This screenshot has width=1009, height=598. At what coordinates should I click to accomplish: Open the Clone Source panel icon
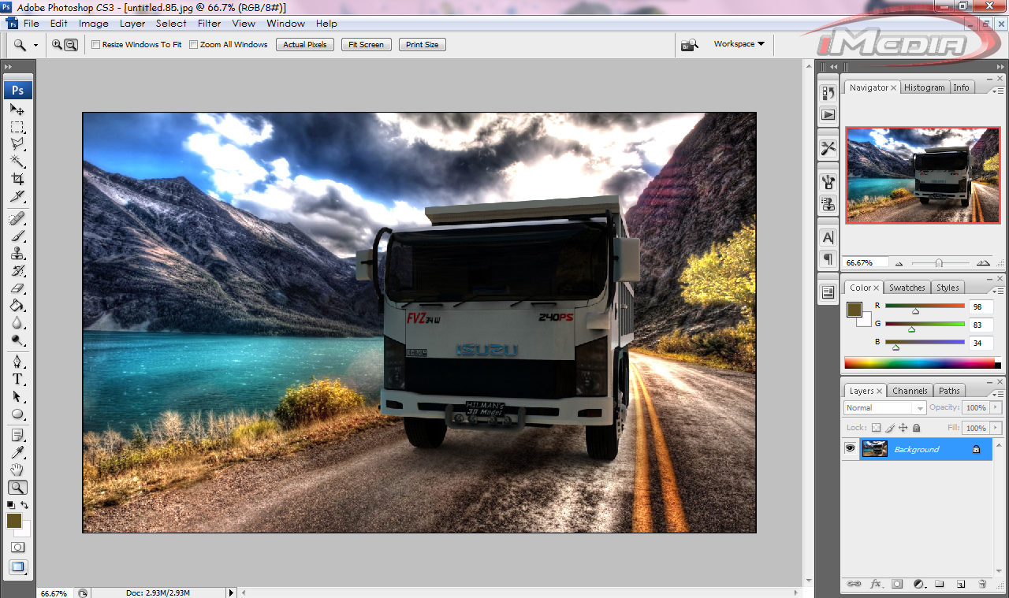coord(828,204)
